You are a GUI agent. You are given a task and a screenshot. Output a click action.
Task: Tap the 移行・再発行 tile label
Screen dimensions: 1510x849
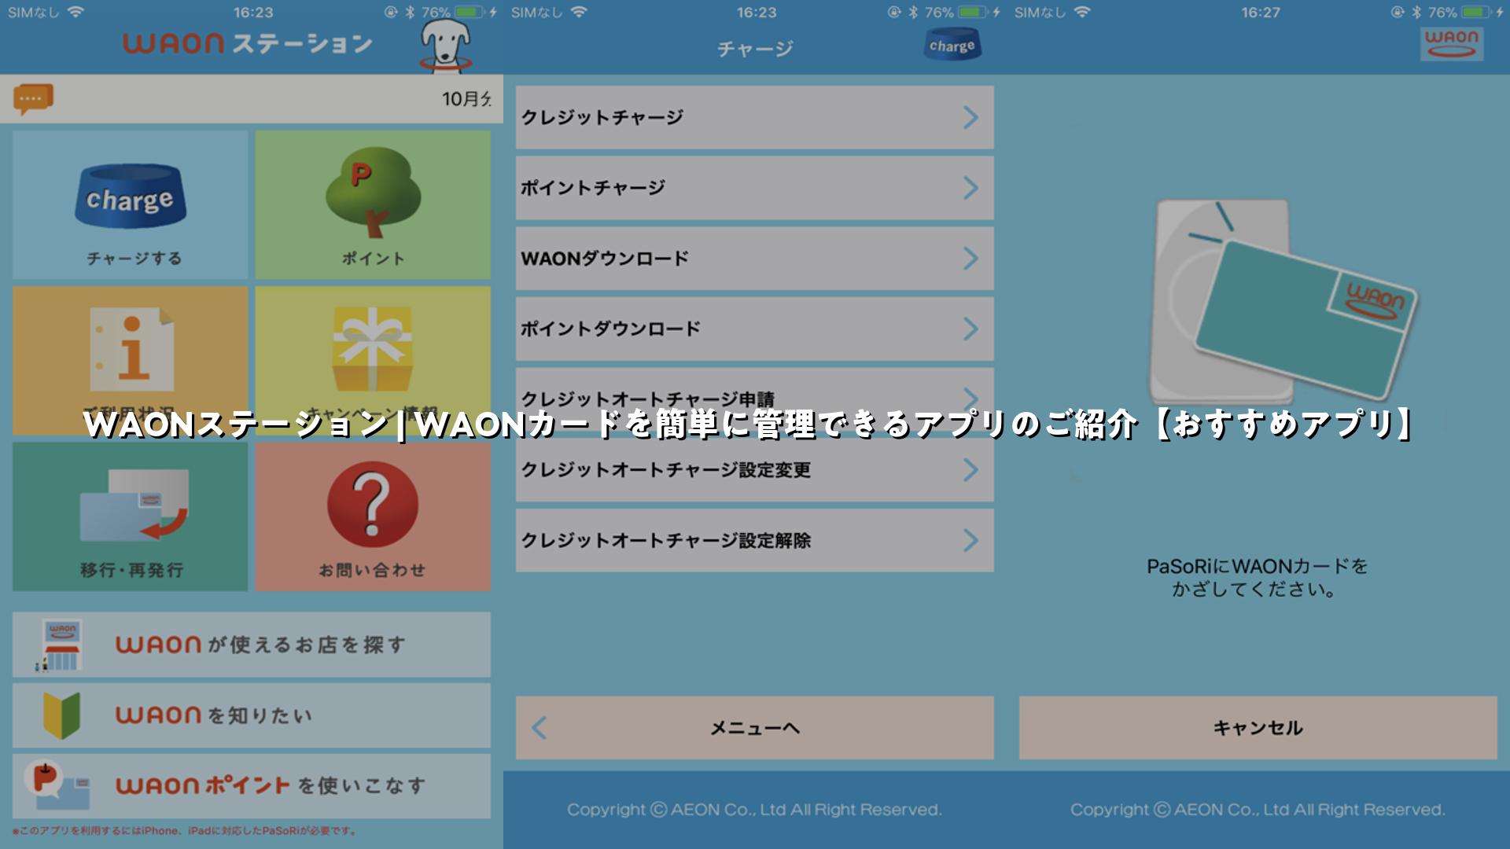pyautogui.click(x=132, y=570)
